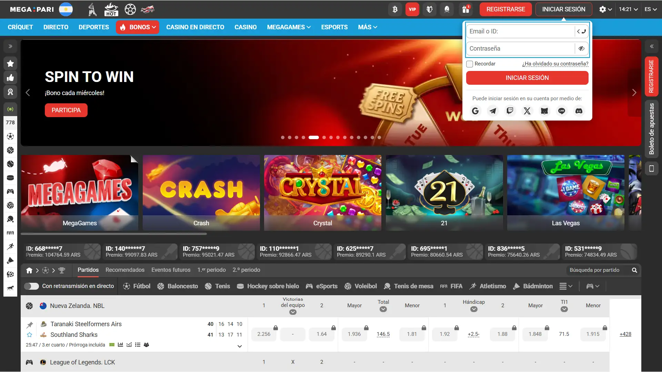Sign in with Discord icon
The height and width of the screenshot is (372, 662).
click(579, 111)
